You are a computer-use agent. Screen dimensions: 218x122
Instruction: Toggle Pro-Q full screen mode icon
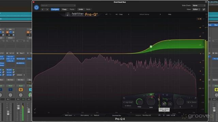coord(206,14)
